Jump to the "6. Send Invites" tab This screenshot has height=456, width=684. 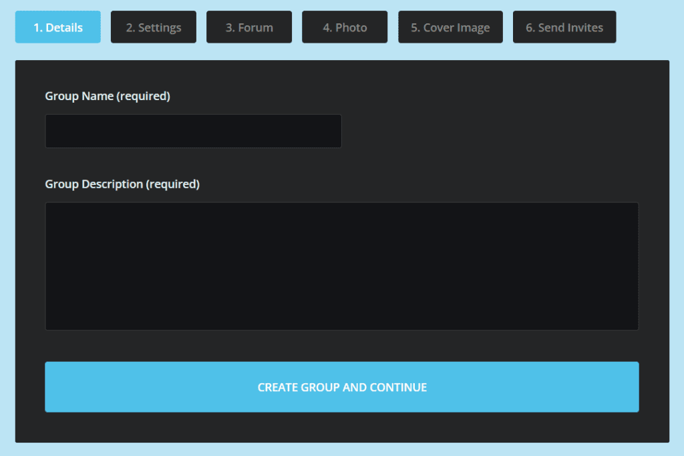[x=564, y=27]
